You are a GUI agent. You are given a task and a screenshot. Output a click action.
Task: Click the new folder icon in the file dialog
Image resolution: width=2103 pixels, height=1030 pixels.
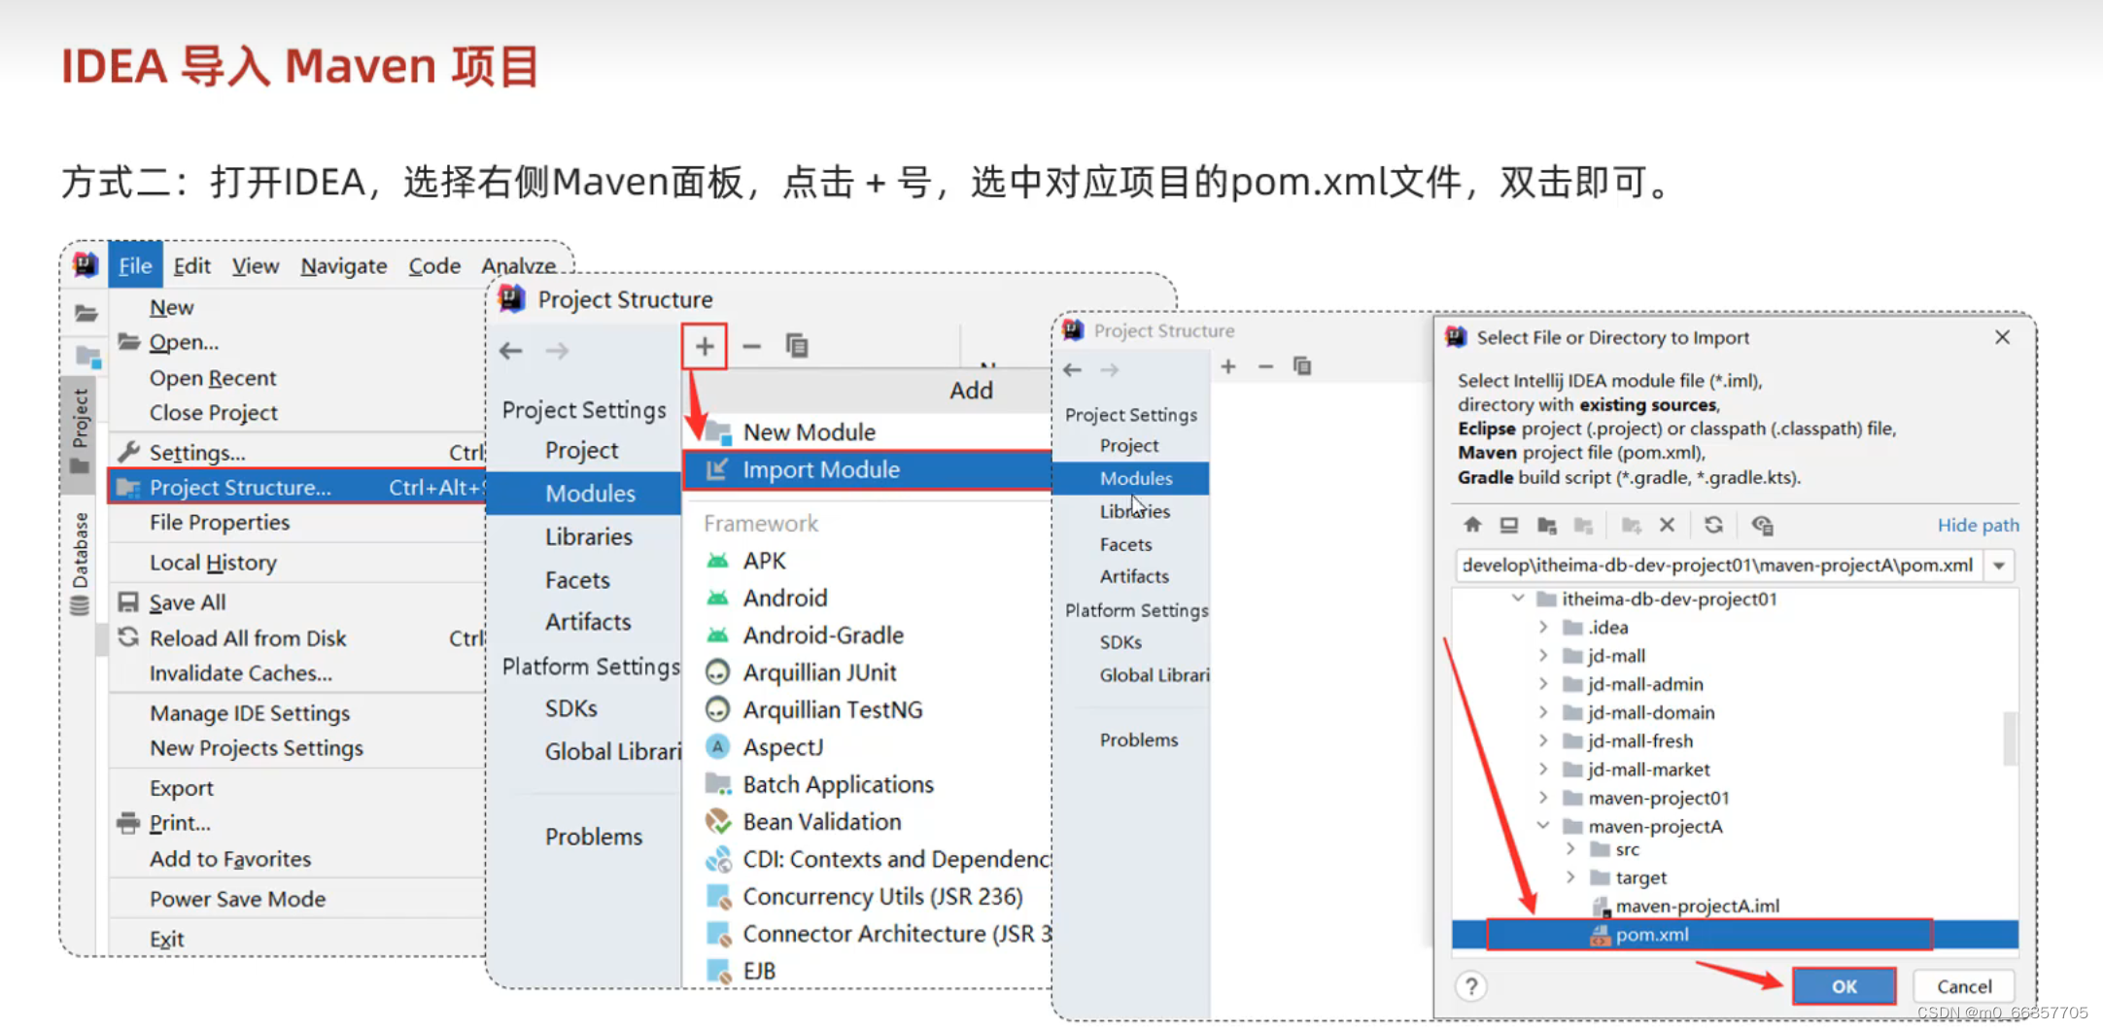tap(1631, 525)
